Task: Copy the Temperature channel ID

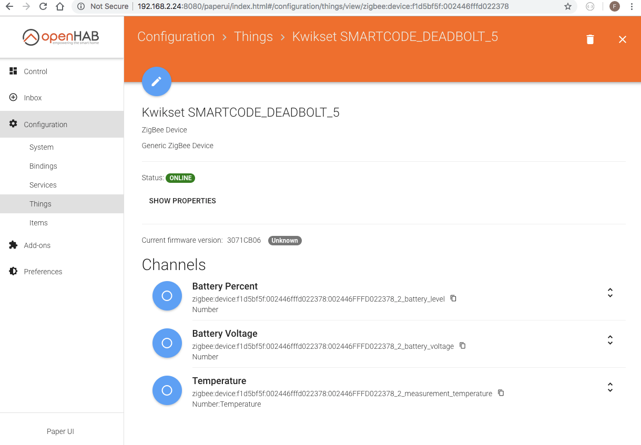Action: tap(501, 393)
